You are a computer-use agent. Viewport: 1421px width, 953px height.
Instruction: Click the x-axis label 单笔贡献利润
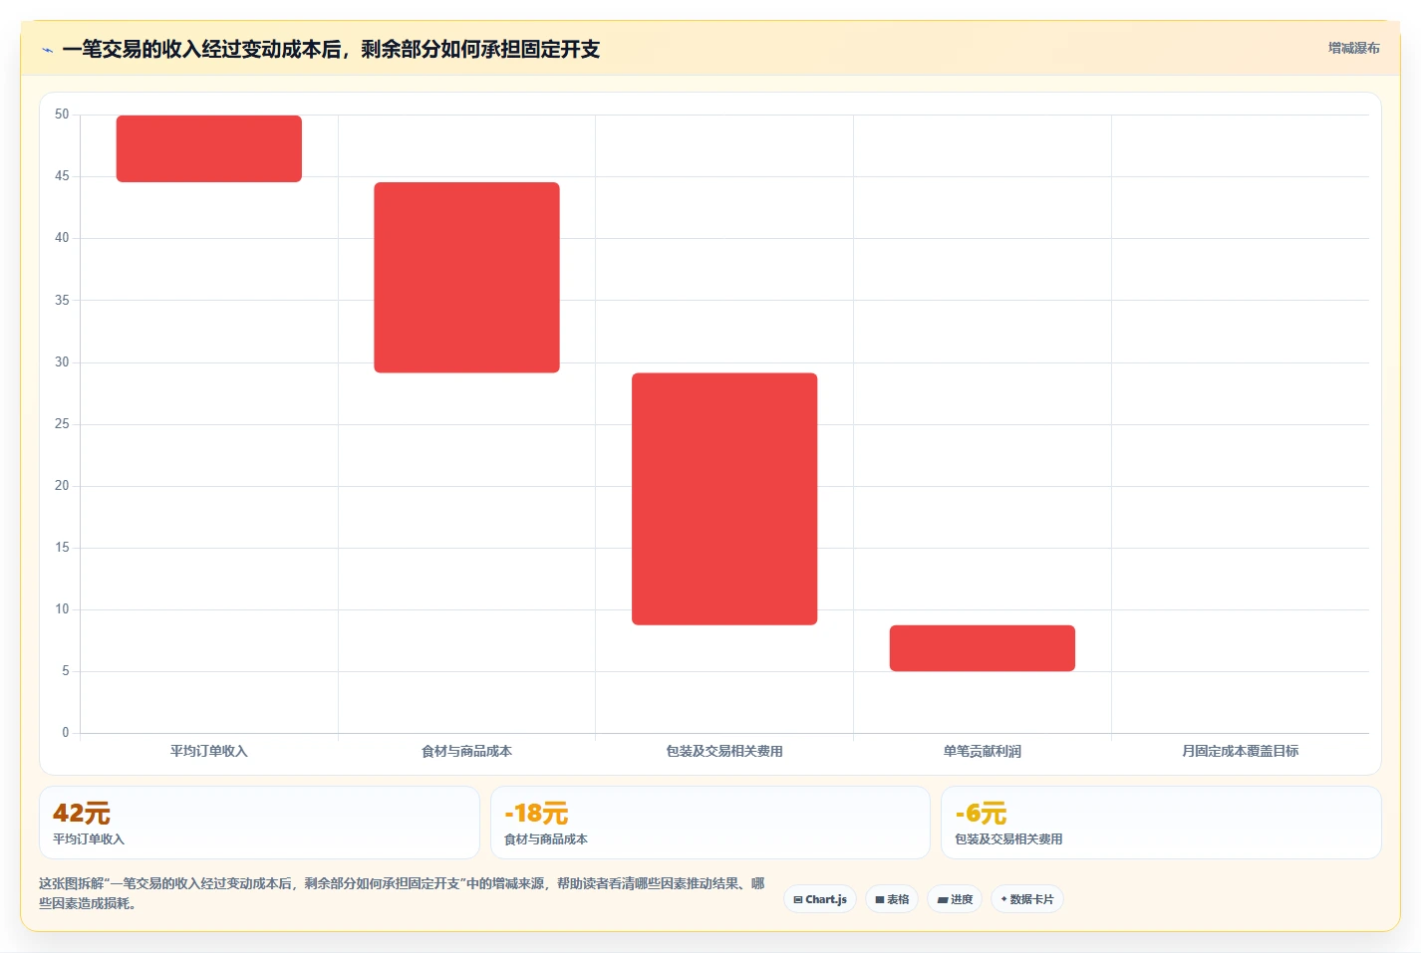pyautogui.click(x=983, y=751)
